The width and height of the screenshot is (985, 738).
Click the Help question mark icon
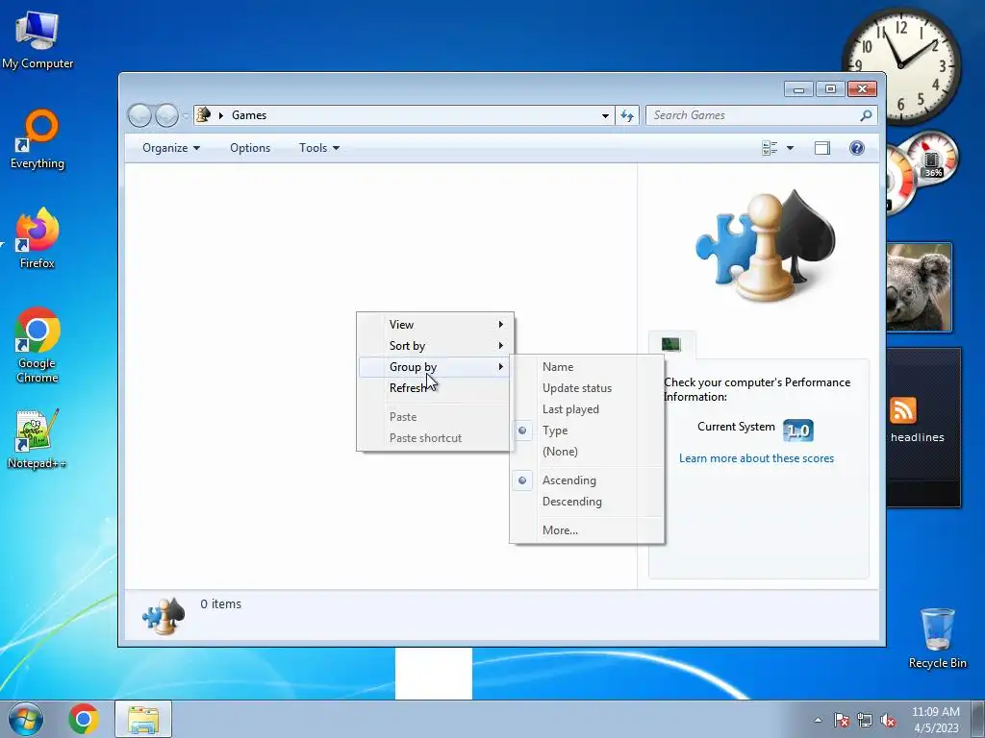(856, 148)
